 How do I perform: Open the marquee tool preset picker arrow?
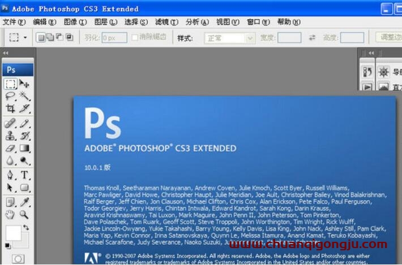[x=25, y=38]
